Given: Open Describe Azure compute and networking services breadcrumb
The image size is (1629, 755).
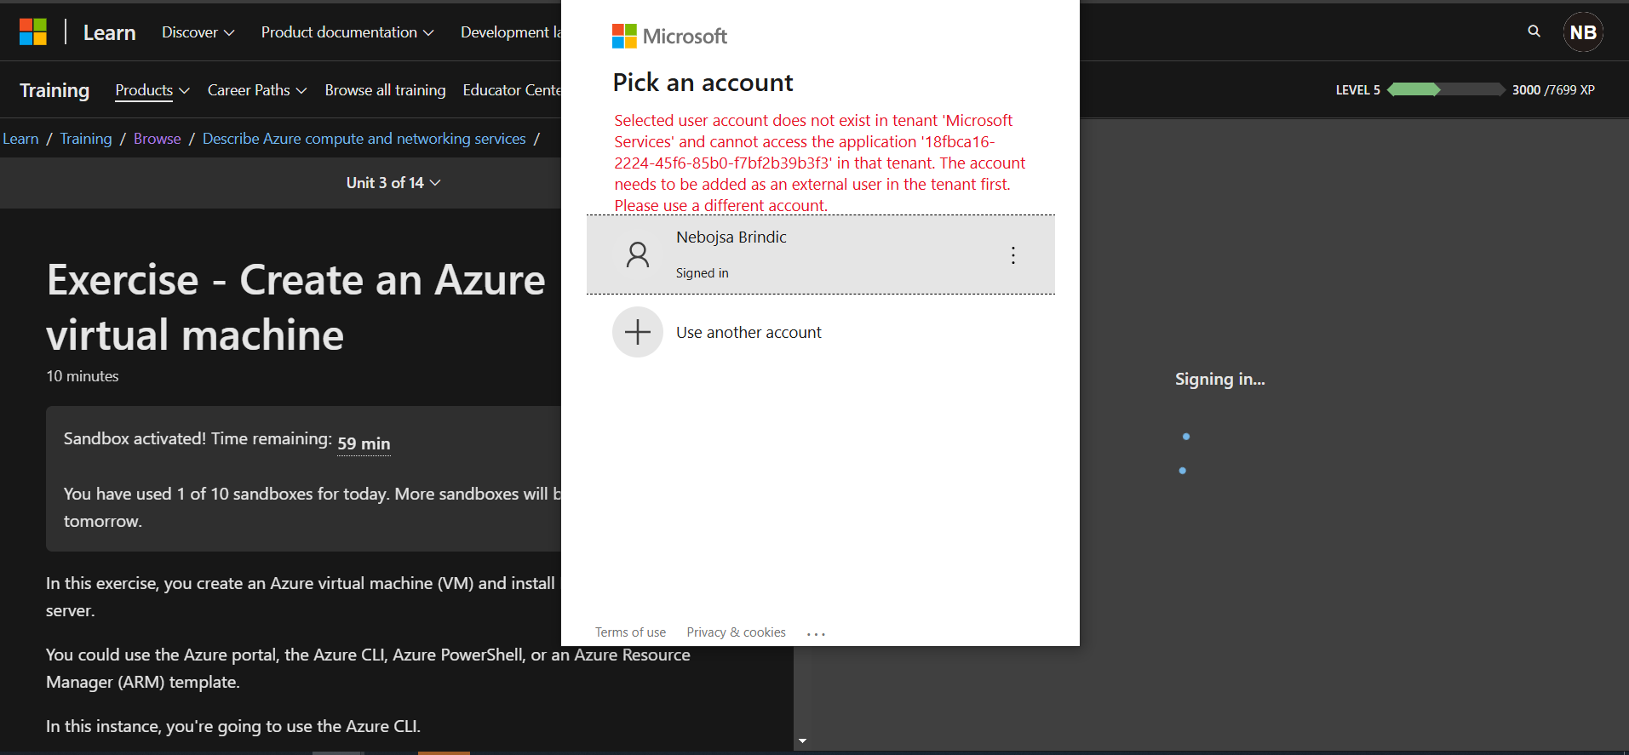Looking at the screenshot, I should click(364, 139).
